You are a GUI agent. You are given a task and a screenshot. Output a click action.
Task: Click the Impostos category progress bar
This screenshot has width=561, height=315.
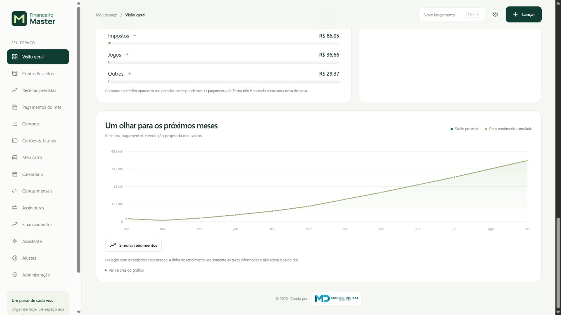click(x=224, y=43)
